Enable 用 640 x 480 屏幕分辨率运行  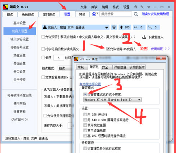(85, 120)
